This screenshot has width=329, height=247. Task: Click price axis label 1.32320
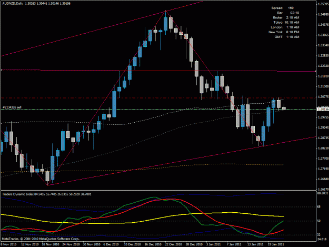click(x=323, y=66)
